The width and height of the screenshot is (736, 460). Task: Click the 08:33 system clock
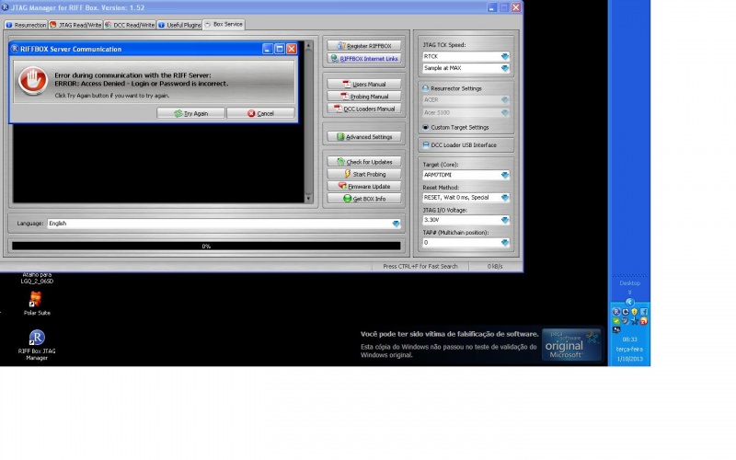[x=630, y=339]
